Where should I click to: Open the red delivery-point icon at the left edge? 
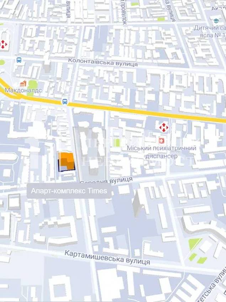coord(3,45)
